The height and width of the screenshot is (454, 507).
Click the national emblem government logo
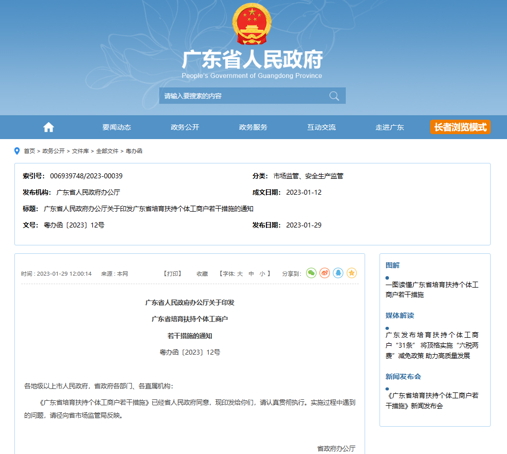253,24
